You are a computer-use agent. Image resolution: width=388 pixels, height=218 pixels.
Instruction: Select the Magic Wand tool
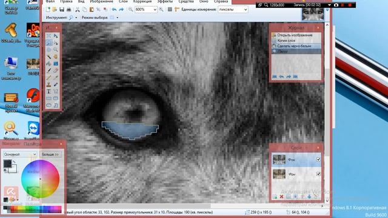[x=48, y=56]
